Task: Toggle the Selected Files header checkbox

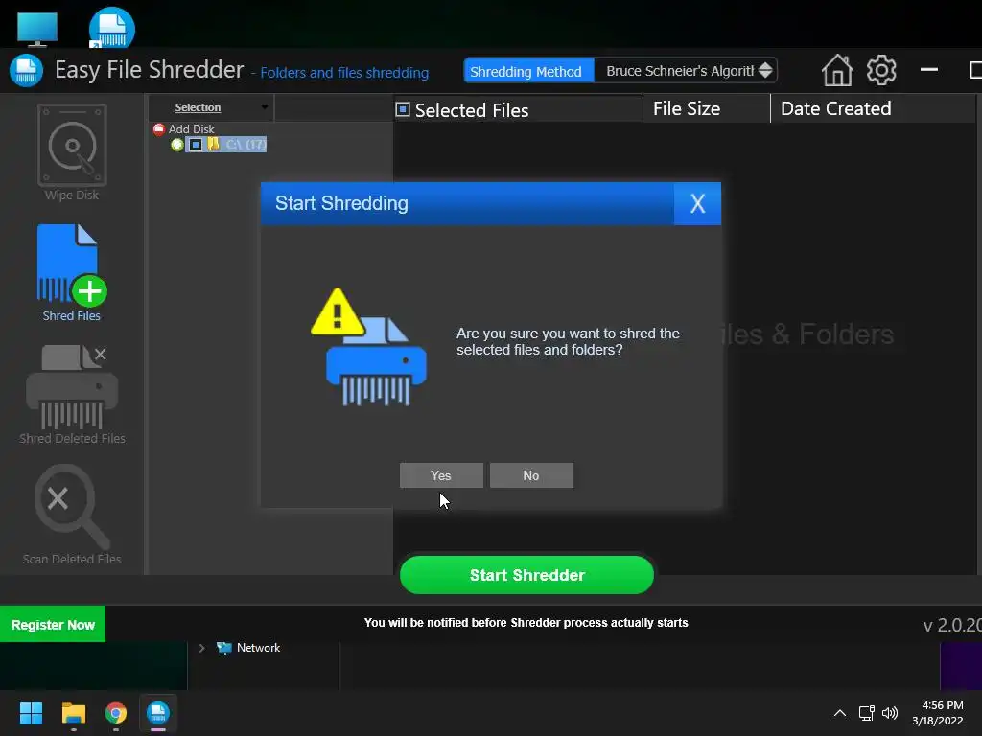Action: pos(403,109)
